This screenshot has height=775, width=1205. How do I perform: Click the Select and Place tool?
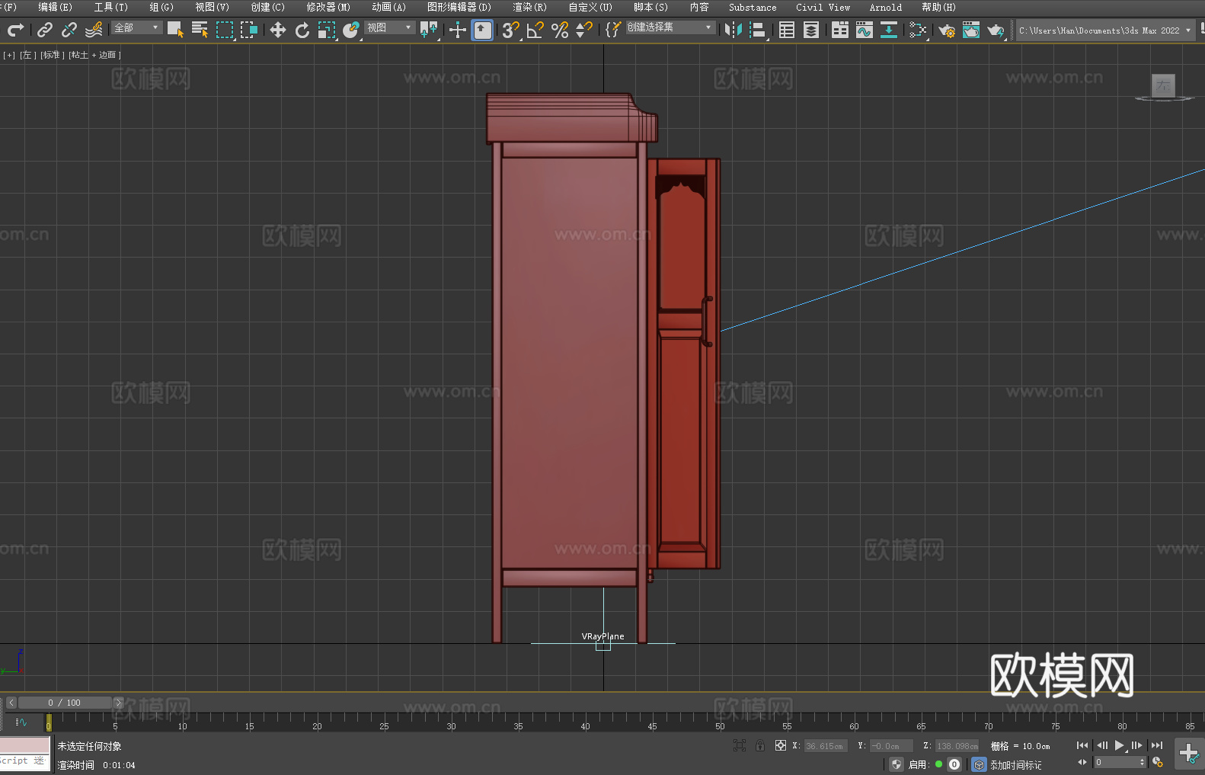click(351, 30)
